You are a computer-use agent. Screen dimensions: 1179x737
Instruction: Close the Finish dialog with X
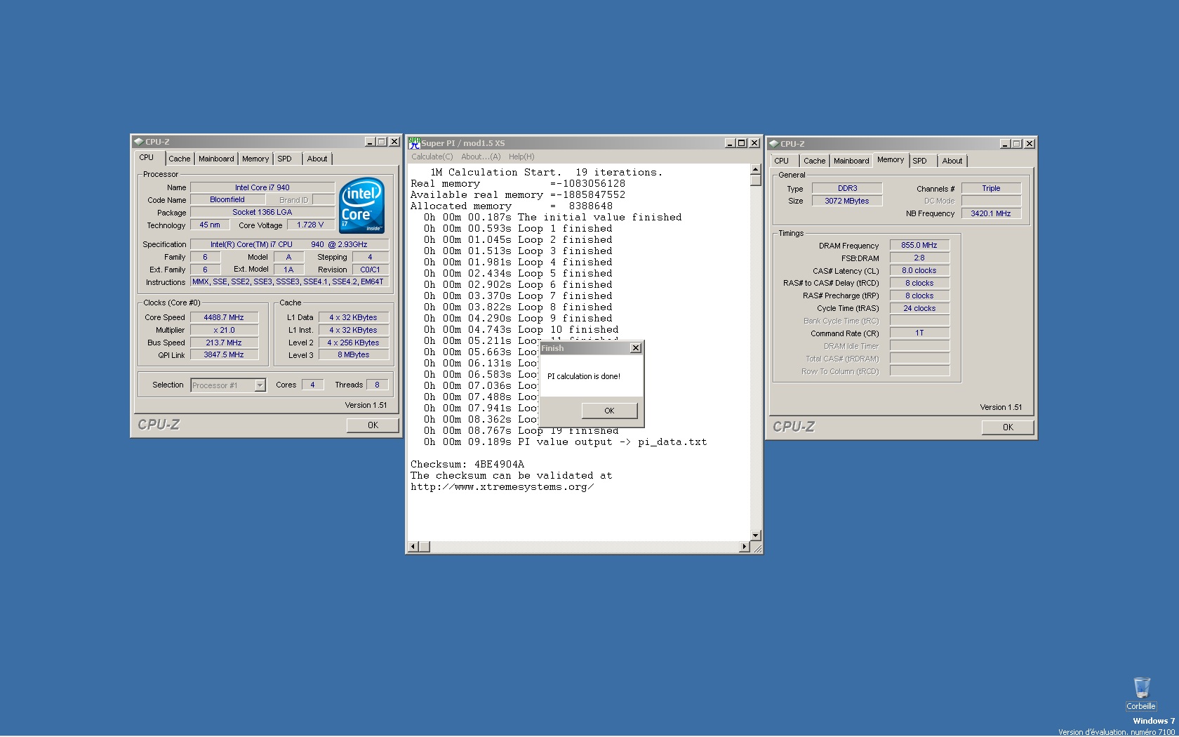(635, 348)
